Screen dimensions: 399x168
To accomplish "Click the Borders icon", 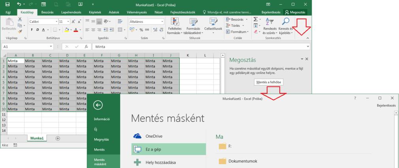I will tap(55, 30).
